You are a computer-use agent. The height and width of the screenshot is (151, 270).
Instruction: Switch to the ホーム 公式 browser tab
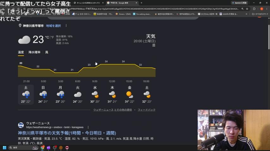88,3
